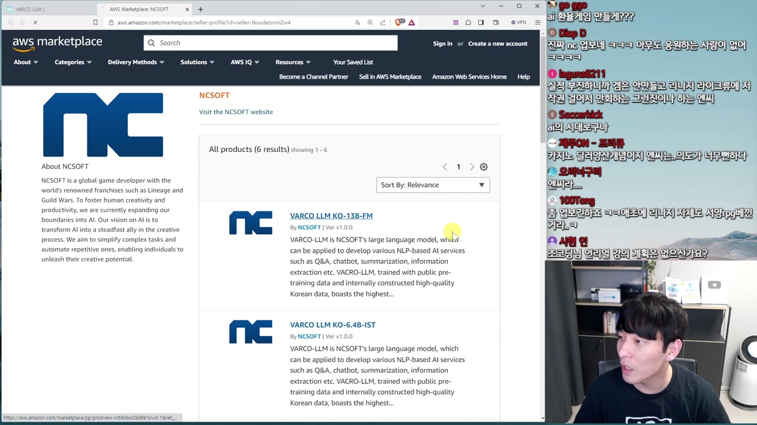Go back using the browser back arrow

(10, 22)
